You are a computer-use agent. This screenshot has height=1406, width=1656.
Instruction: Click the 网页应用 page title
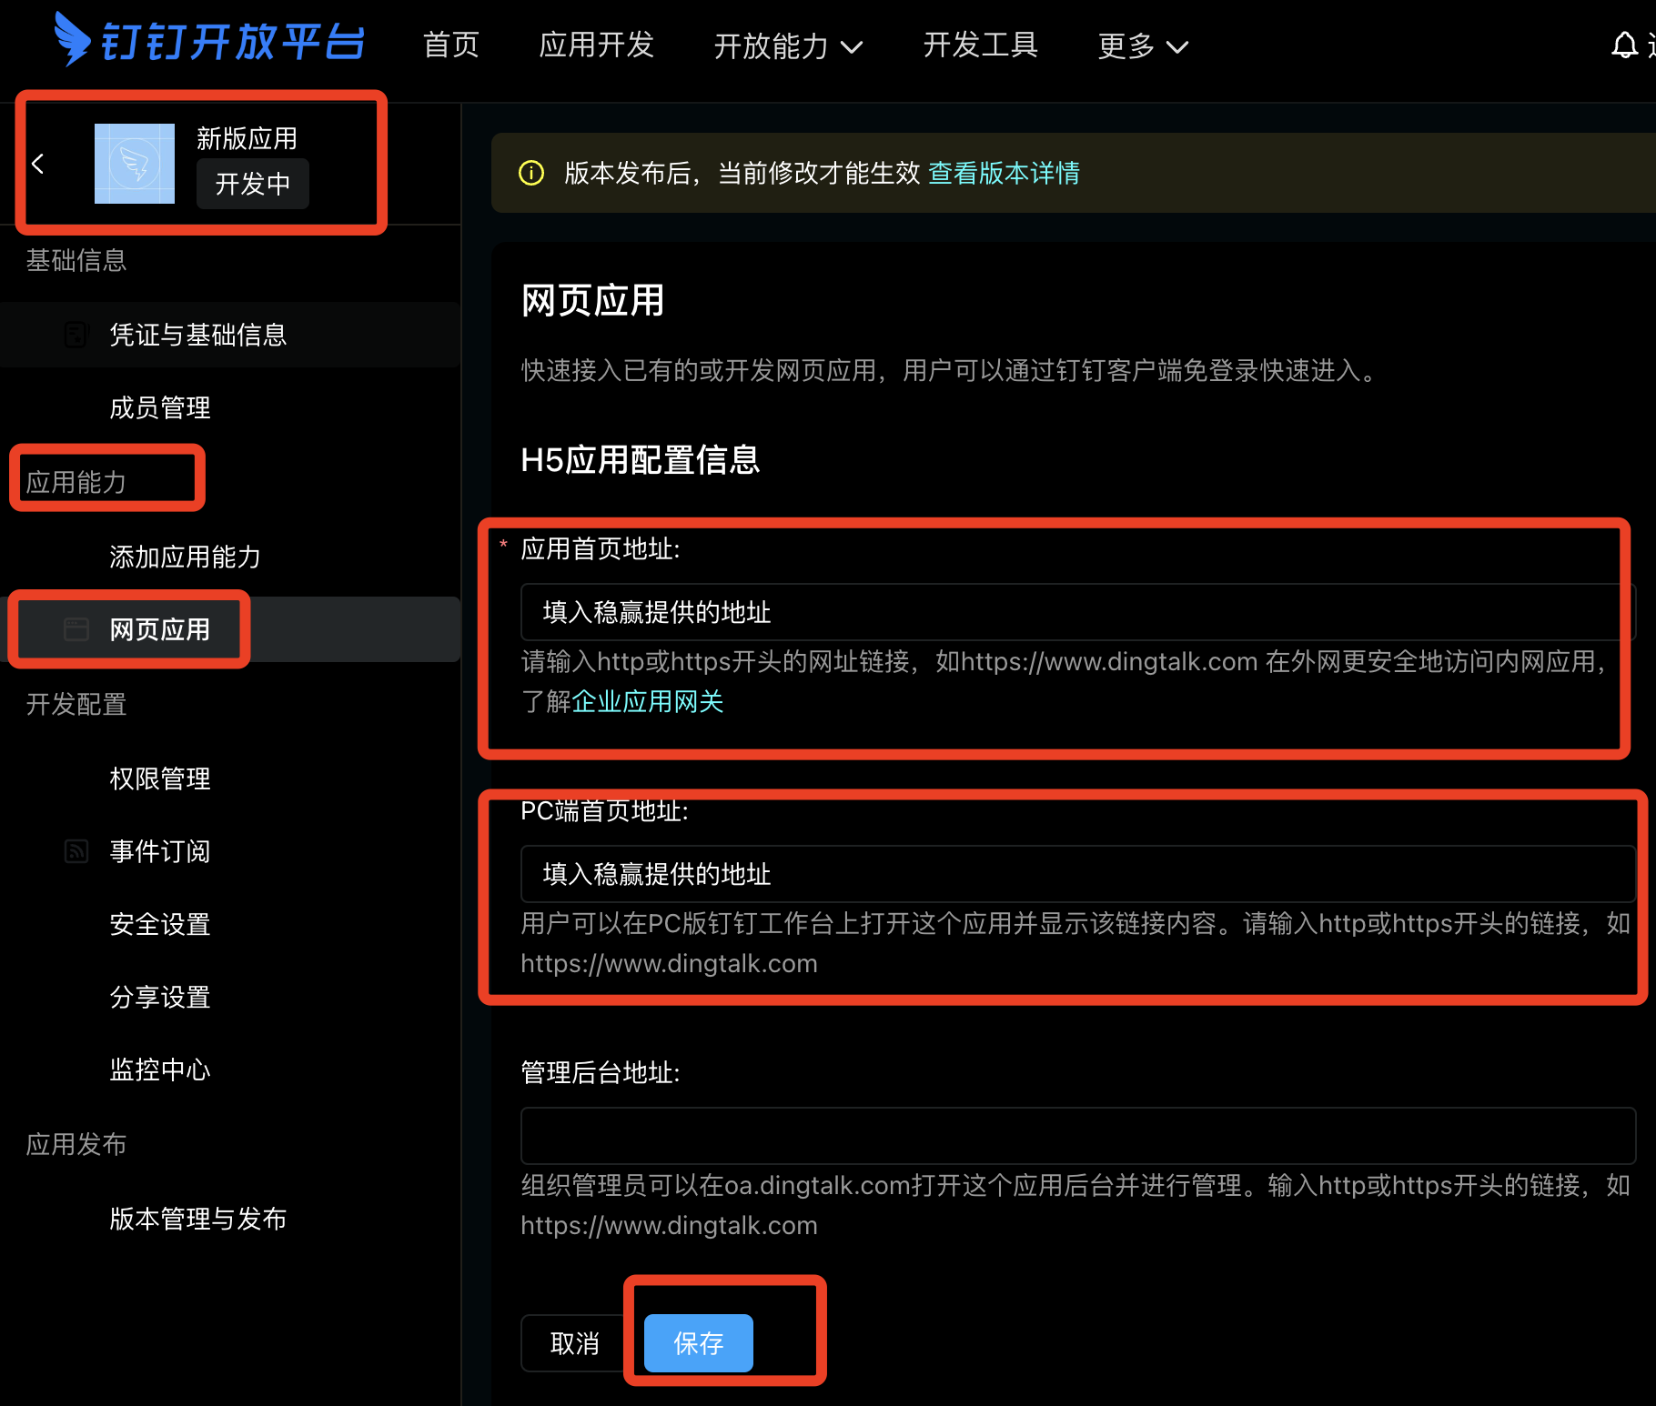point(593,300)
